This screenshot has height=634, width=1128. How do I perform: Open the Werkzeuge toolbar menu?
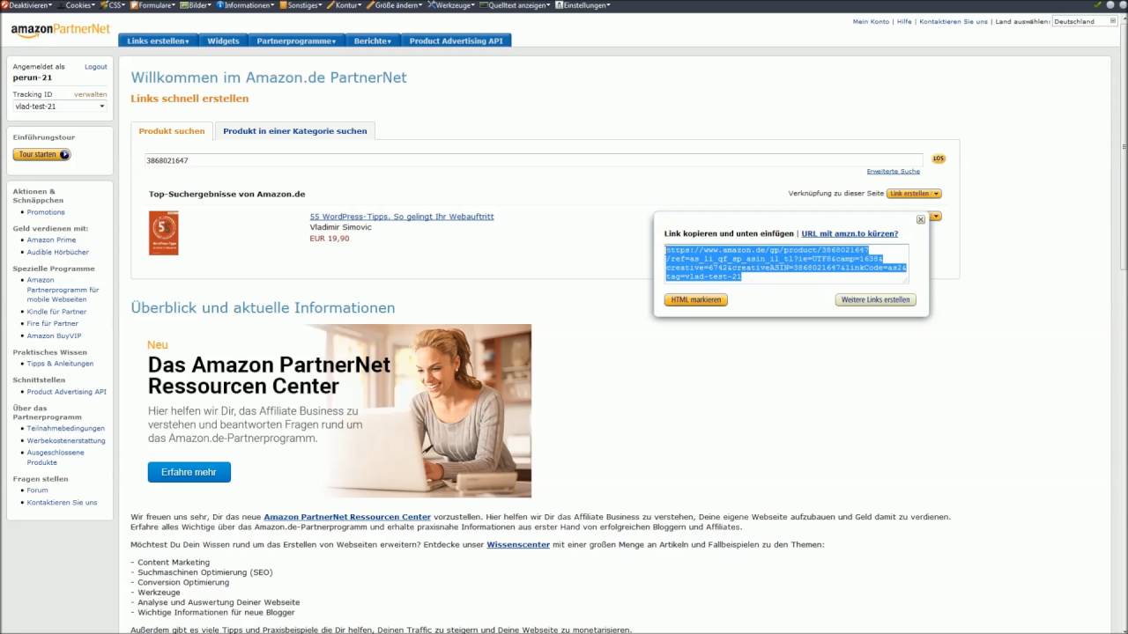click(x=452, y=5)
